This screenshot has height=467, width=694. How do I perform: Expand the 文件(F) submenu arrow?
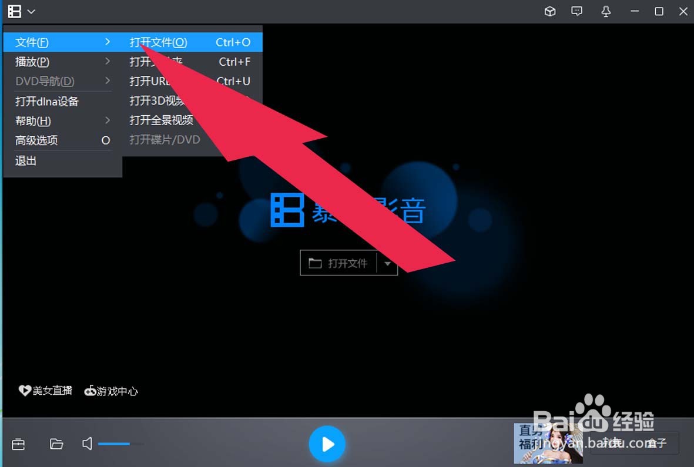coord(108,42)
